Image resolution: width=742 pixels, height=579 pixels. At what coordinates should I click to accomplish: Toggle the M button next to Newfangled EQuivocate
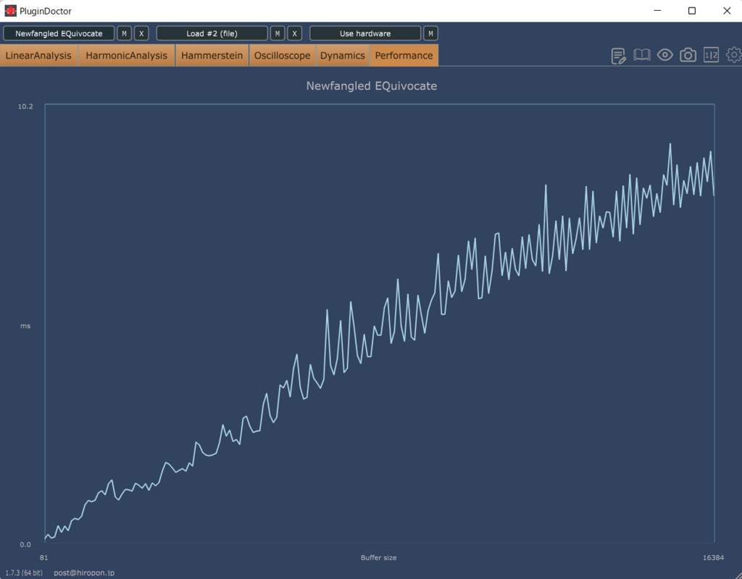125,33
